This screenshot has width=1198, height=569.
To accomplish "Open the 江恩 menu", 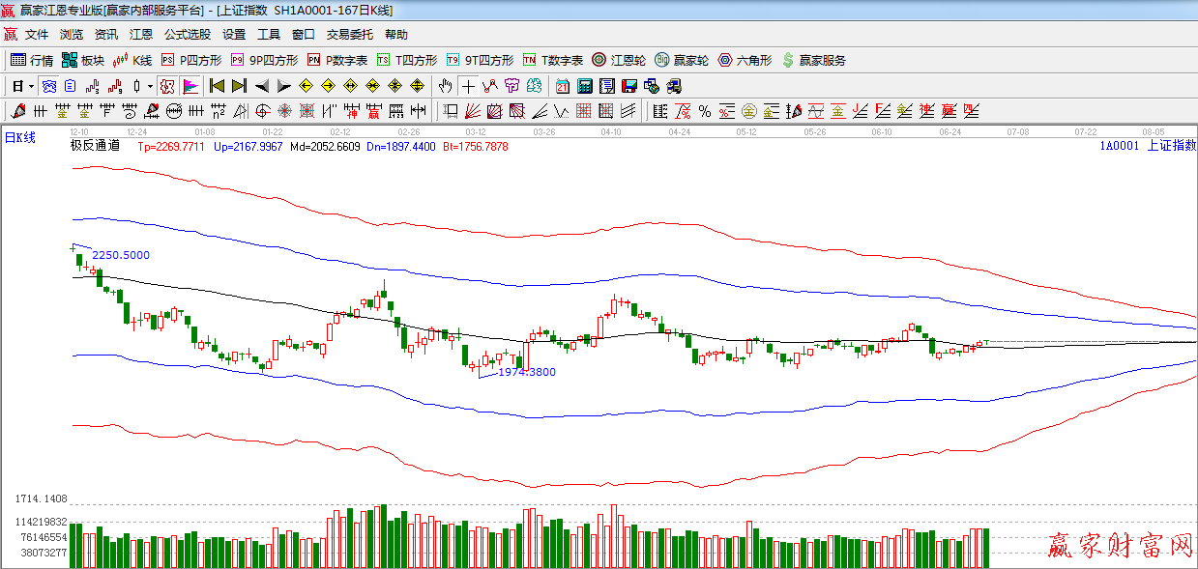I will click(x=141, y=34).
